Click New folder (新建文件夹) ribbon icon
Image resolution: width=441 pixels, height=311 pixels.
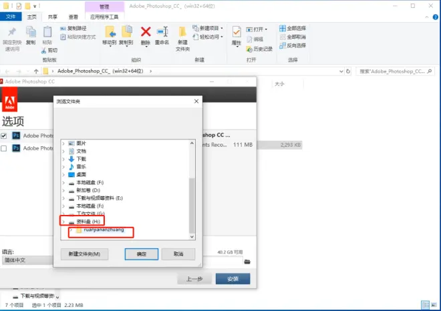pos(182,32)
